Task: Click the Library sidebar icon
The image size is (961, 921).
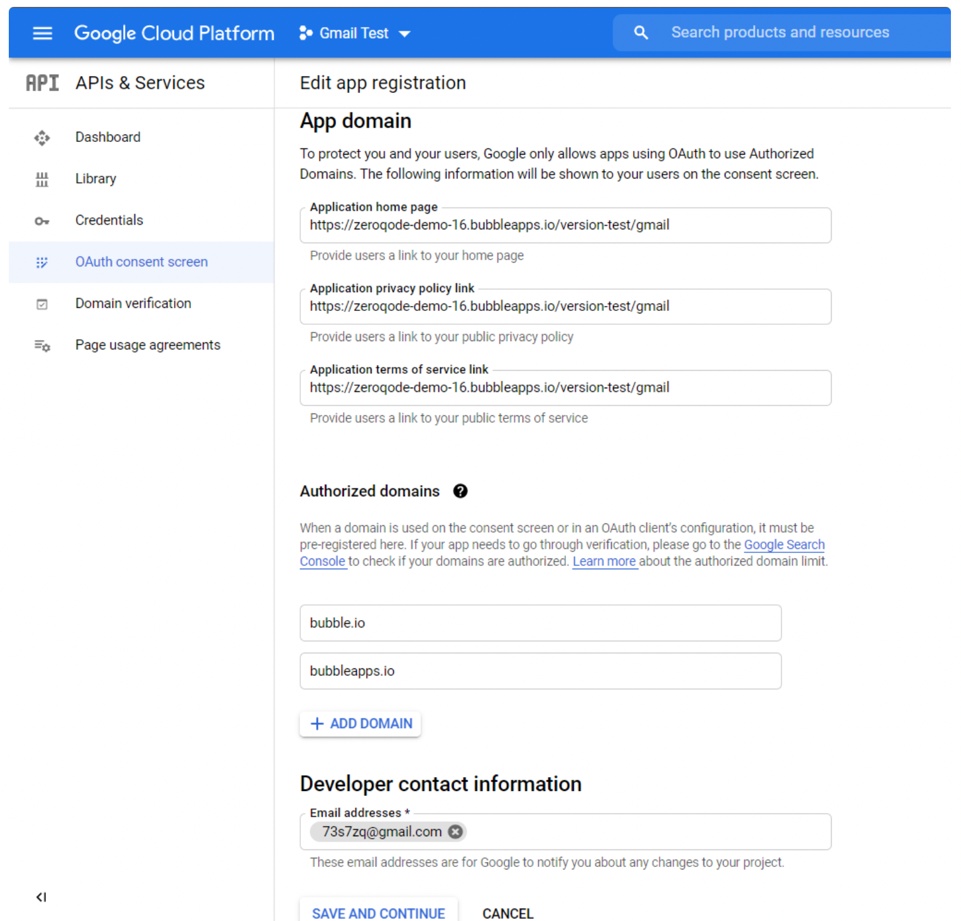Action: coord(42,179)
